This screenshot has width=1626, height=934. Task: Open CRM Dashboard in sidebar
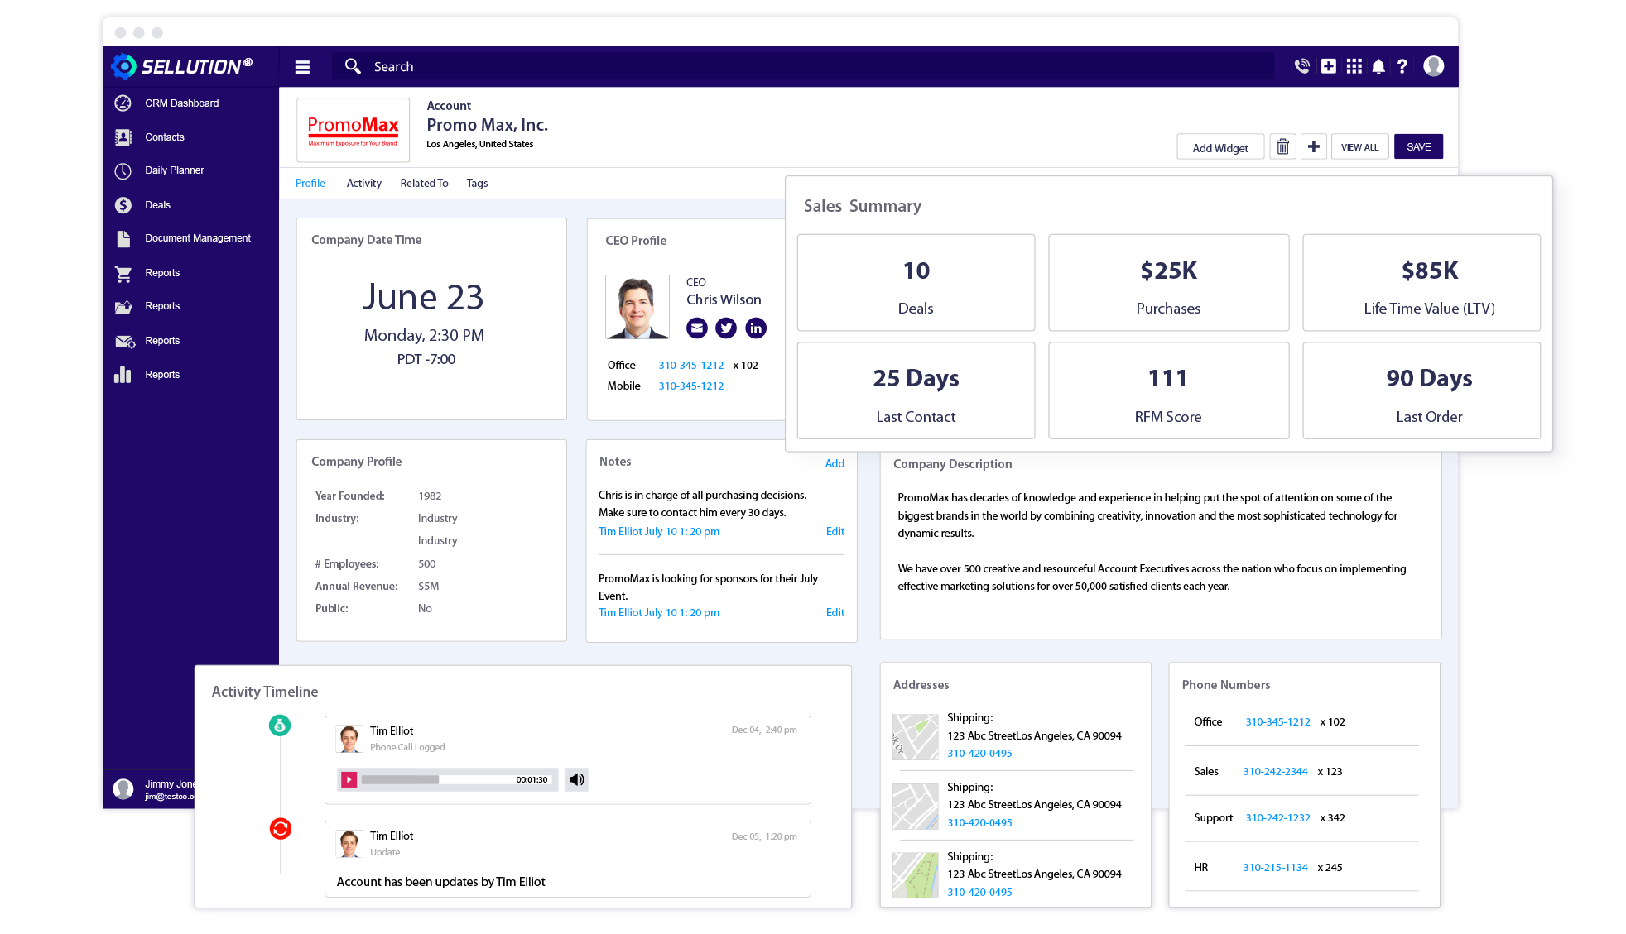pyautogui.click(x=181, y=103)
